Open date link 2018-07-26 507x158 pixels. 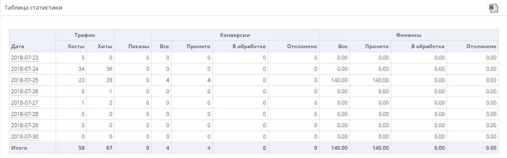25,92
